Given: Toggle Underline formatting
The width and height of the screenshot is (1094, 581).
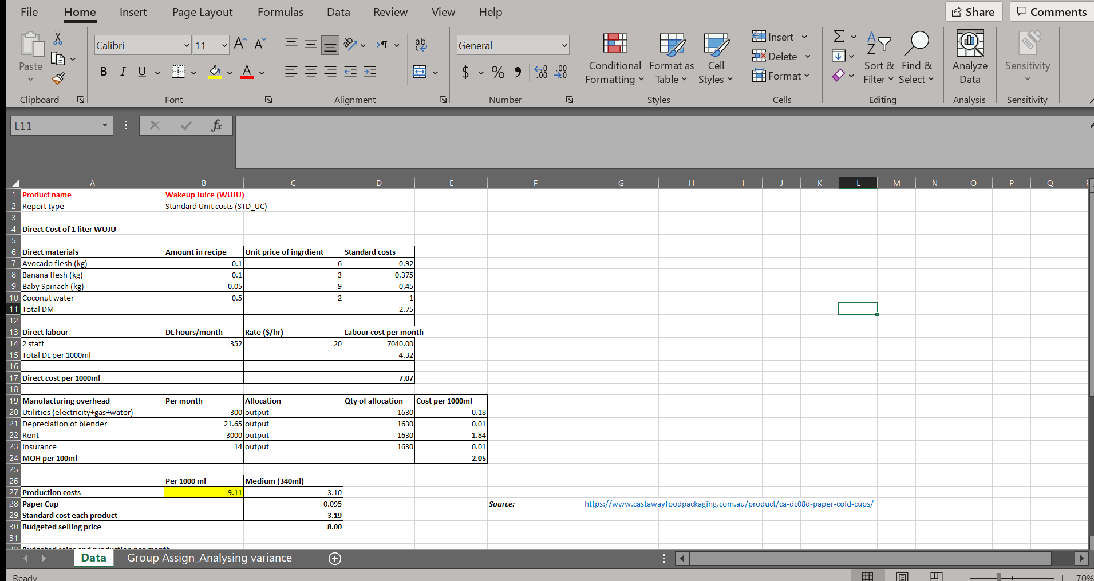Looking at the screenshot, I should (x=142, y=72).
